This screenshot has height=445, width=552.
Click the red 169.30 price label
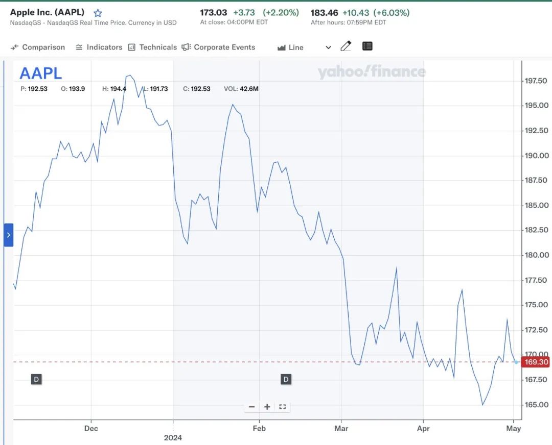[x=536, y=362]
